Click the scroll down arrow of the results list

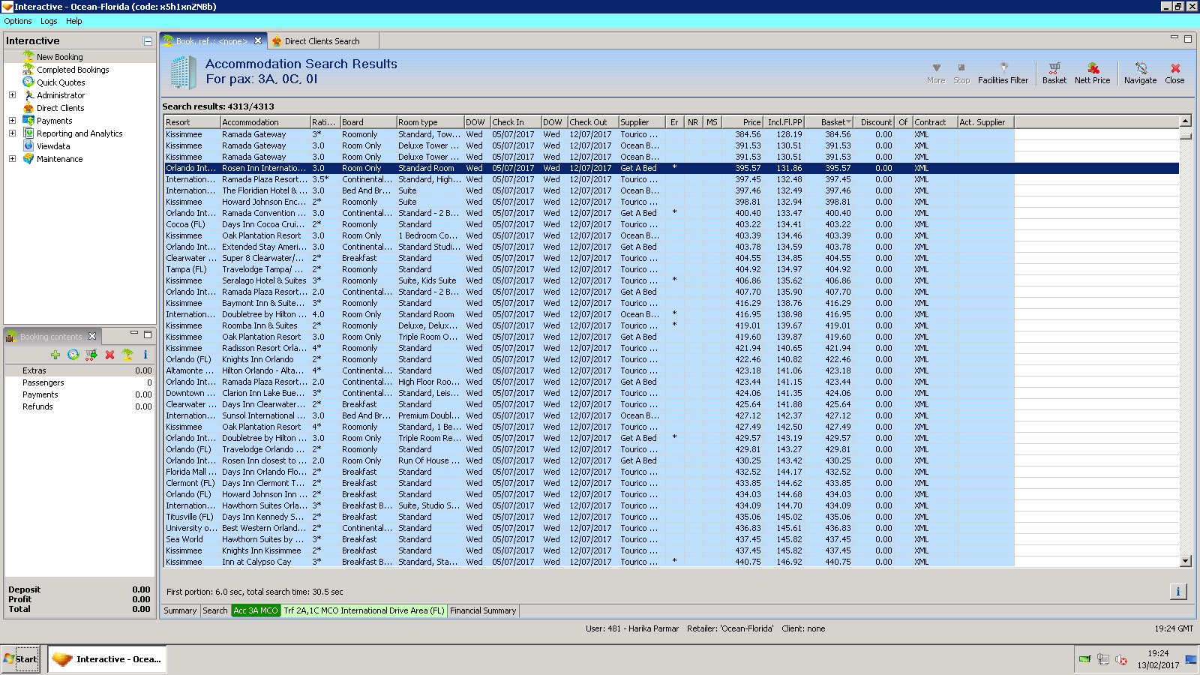pyautogui.click(x=1185, y=561)
